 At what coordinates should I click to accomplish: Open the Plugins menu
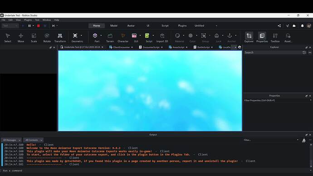coord(28,20)
